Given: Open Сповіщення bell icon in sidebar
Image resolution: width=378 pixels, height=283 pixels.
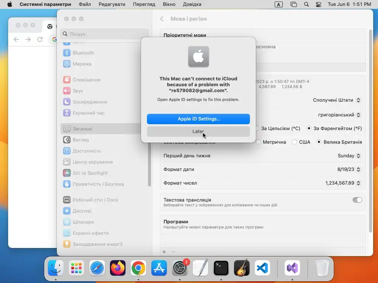Looking at the screenshot, I should [66, 80].
